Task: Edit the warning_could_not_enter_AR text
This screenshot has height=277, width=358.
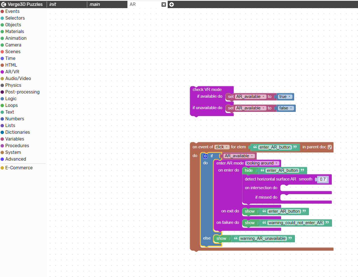Action: coord(296,223)
